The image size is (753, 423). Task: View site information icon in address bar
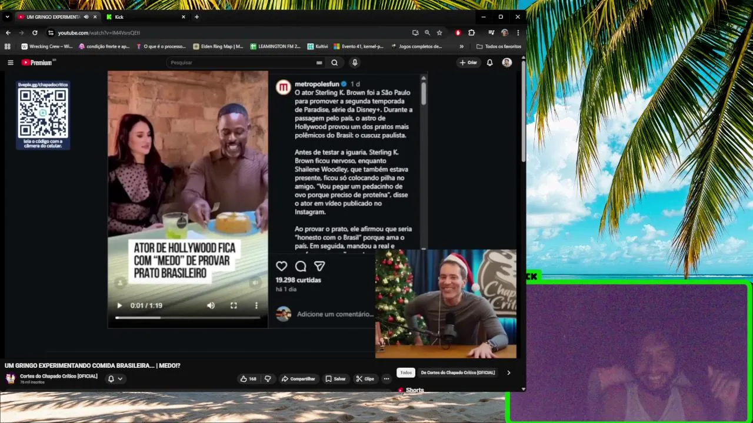click(x=51, y=33)
